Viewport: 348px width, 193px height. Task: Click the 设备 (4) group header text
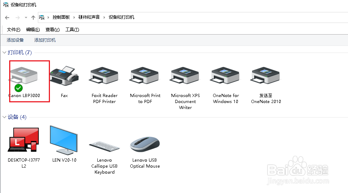pos(17,117)
